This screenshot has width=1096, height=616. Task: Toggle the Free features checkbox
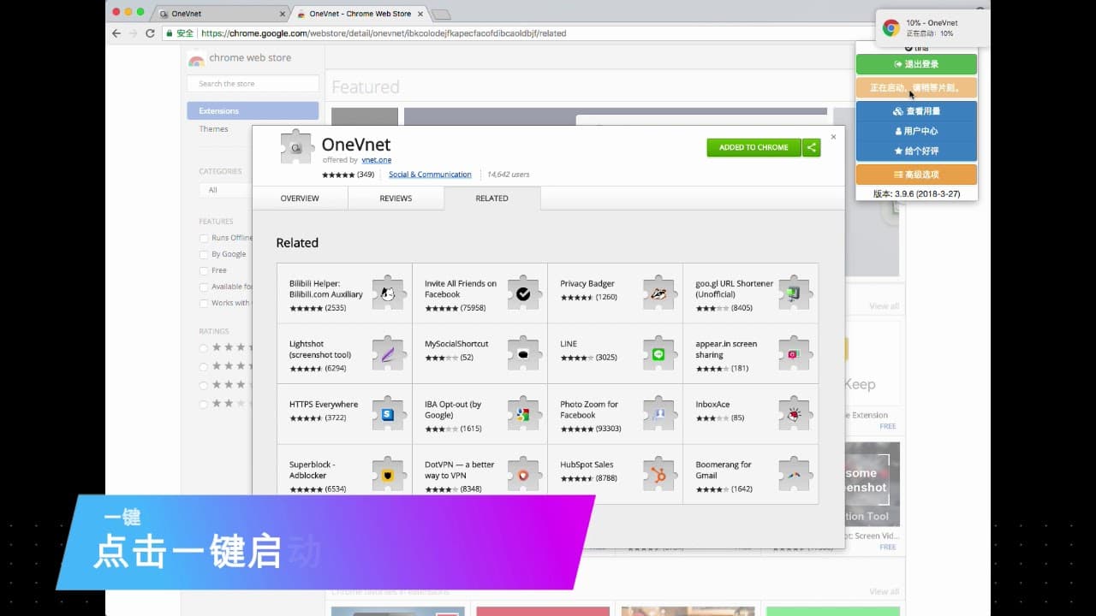[x=204, y=270]
